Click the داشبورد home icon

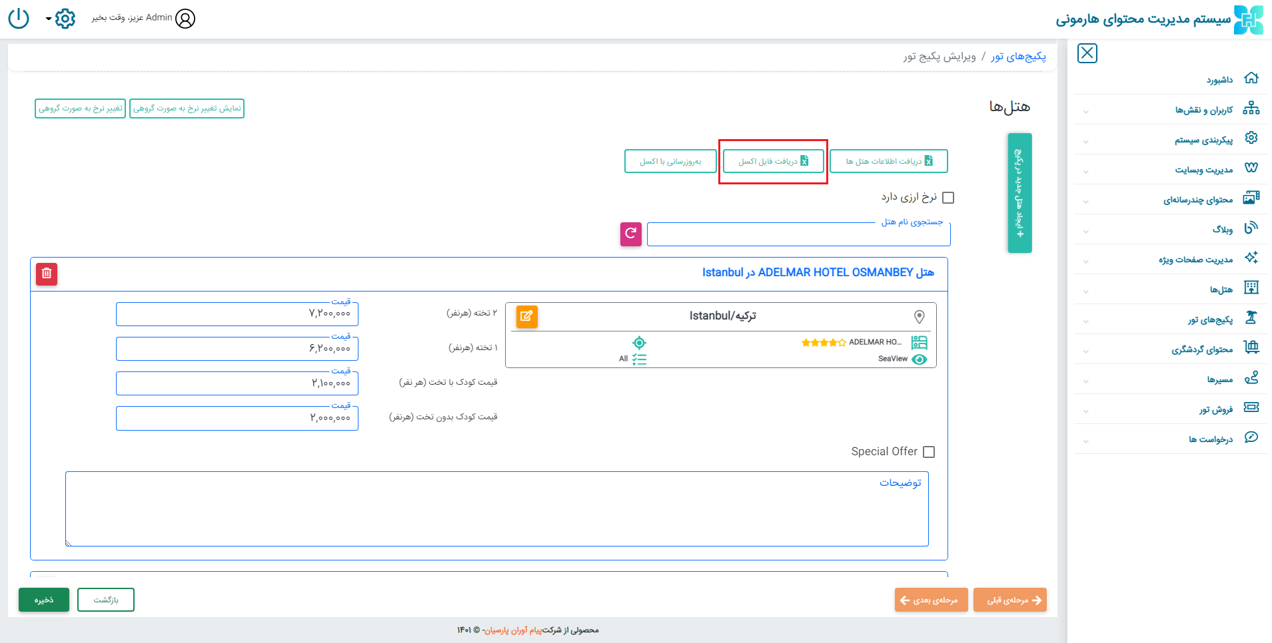[1251, 79]
